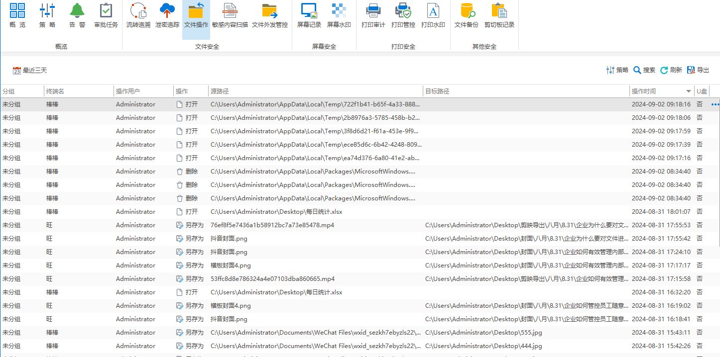Open 打印审计 print audit
The width and height of the screenshot is (720, 357).
[373, 15]
